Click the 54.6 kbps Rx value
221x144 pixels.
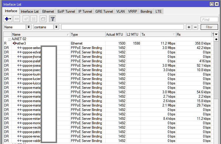(204, 92)
